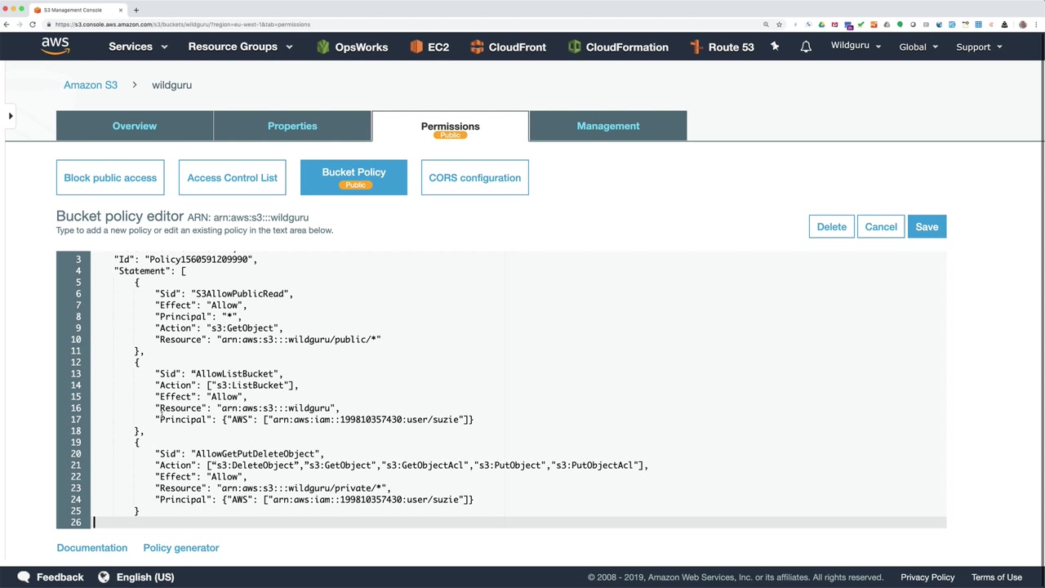Image resolution: width=1045 pixels, height=588 pixels.
Task: Open the Support dropdown
Action: pyautogui.click(x=979, y=47)
